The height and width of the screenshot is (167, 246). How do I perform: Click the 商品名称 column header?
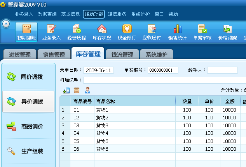pos(135,102)
